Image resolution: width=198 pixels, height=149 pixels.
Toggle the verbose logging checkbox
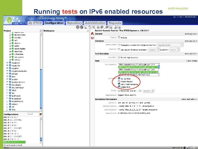tap(119, 37)
